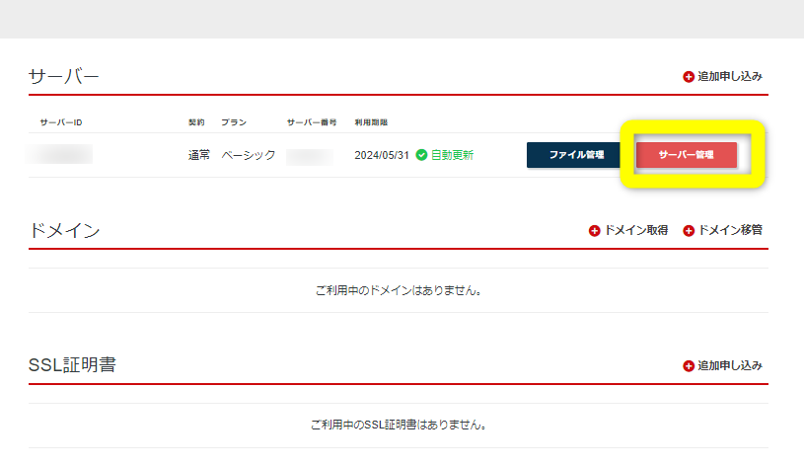The height and width of the screenshot is (466, 804).
Task: Click the plus icon beside server 追加申し込み
Action: click(689, 77)
